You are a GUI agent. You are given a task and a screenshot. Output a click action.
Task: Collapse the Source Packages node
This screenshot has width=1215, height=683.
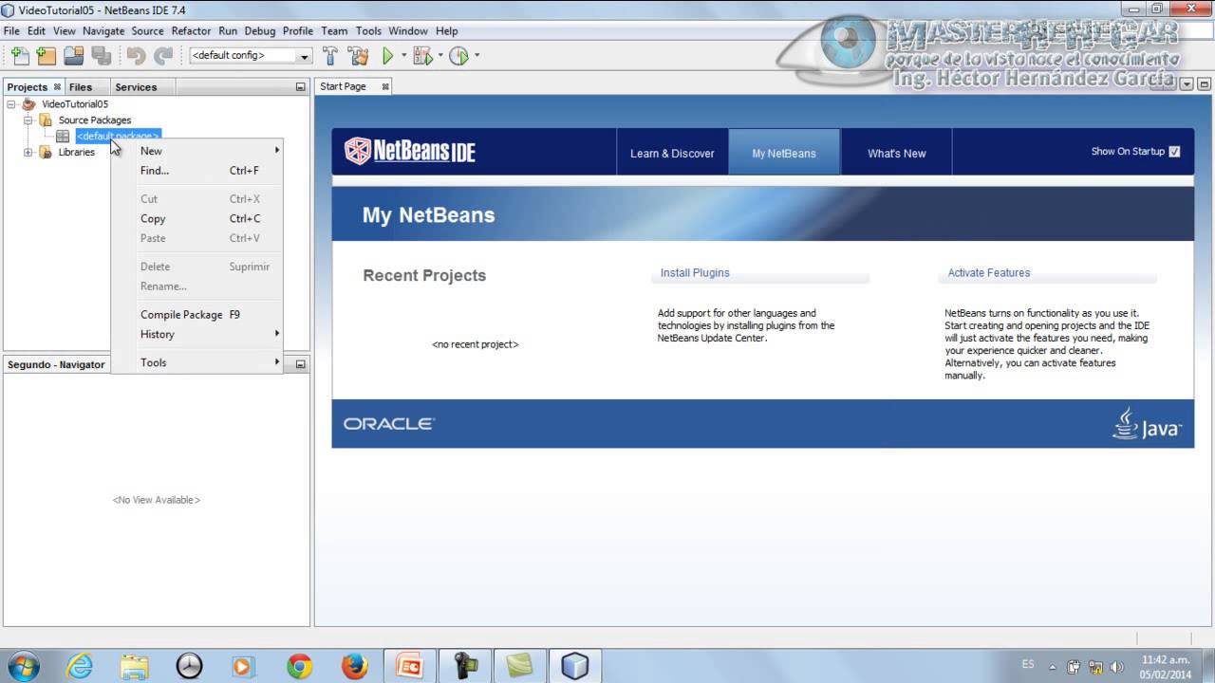click(28, 120)
